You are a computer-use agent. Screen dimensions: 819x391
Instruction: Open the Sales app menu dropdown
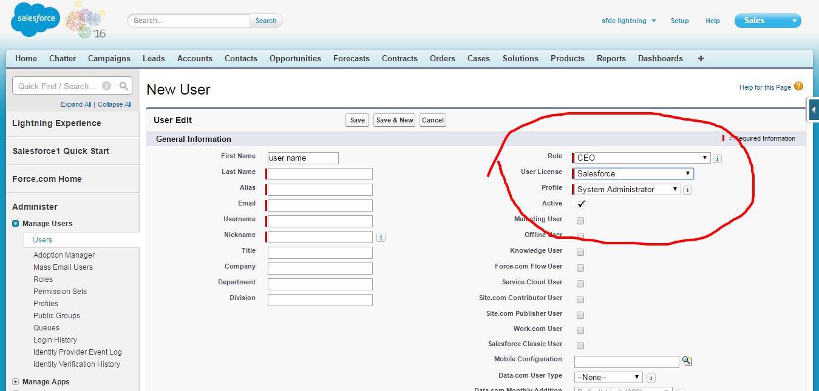coord(768,21)
